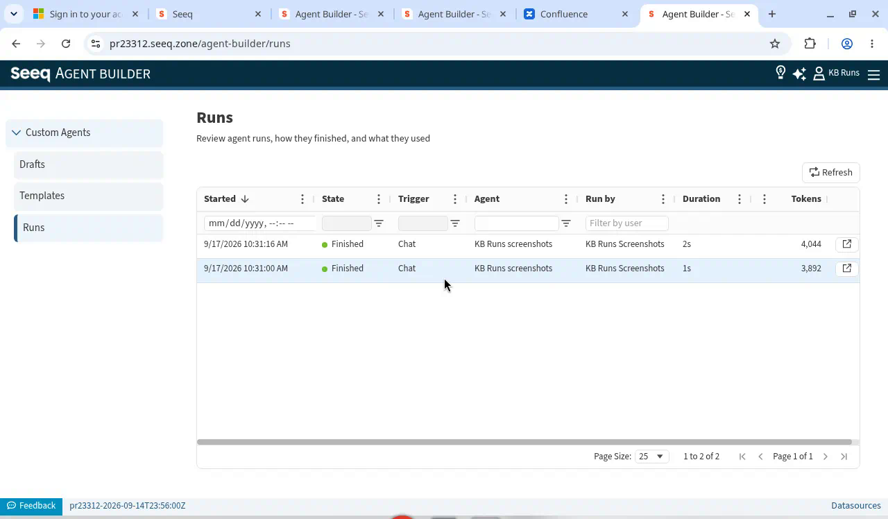Screen dimensions: 888x519
Task: Go to first page of runs
Action: click(x=742, y=457)
